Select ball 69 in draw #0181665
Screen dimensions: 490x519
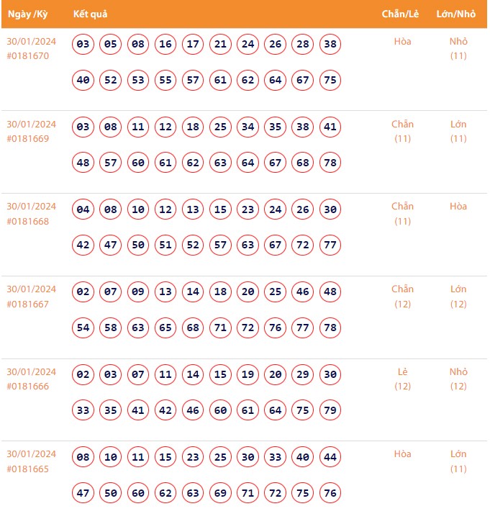(x=220, y=493)
